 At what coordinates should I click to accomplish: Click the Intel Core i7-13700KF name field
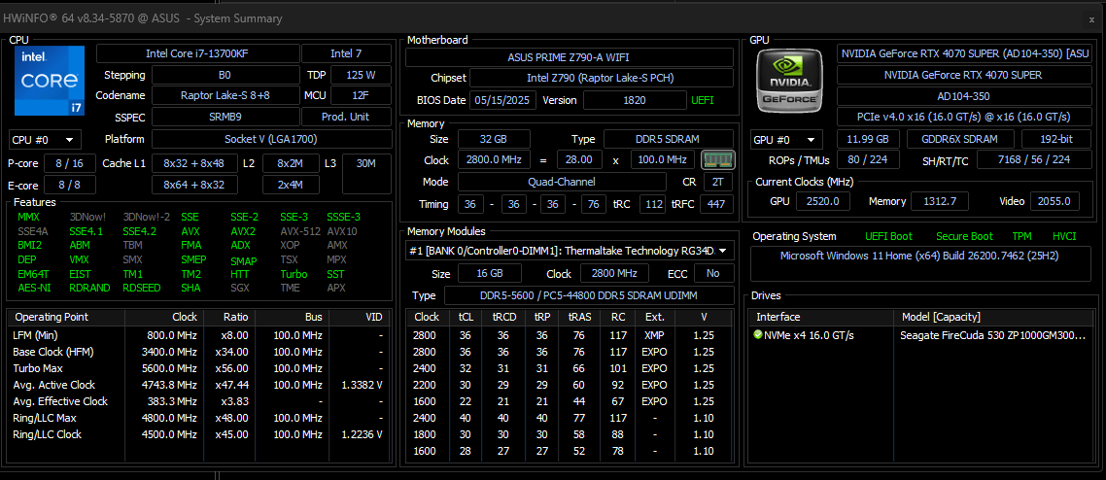[197, 53]
